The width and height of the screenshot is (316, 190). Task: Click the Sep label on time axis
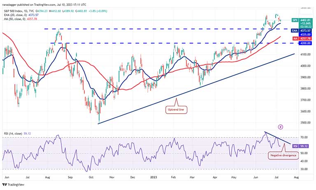click(x=70, y=178)
